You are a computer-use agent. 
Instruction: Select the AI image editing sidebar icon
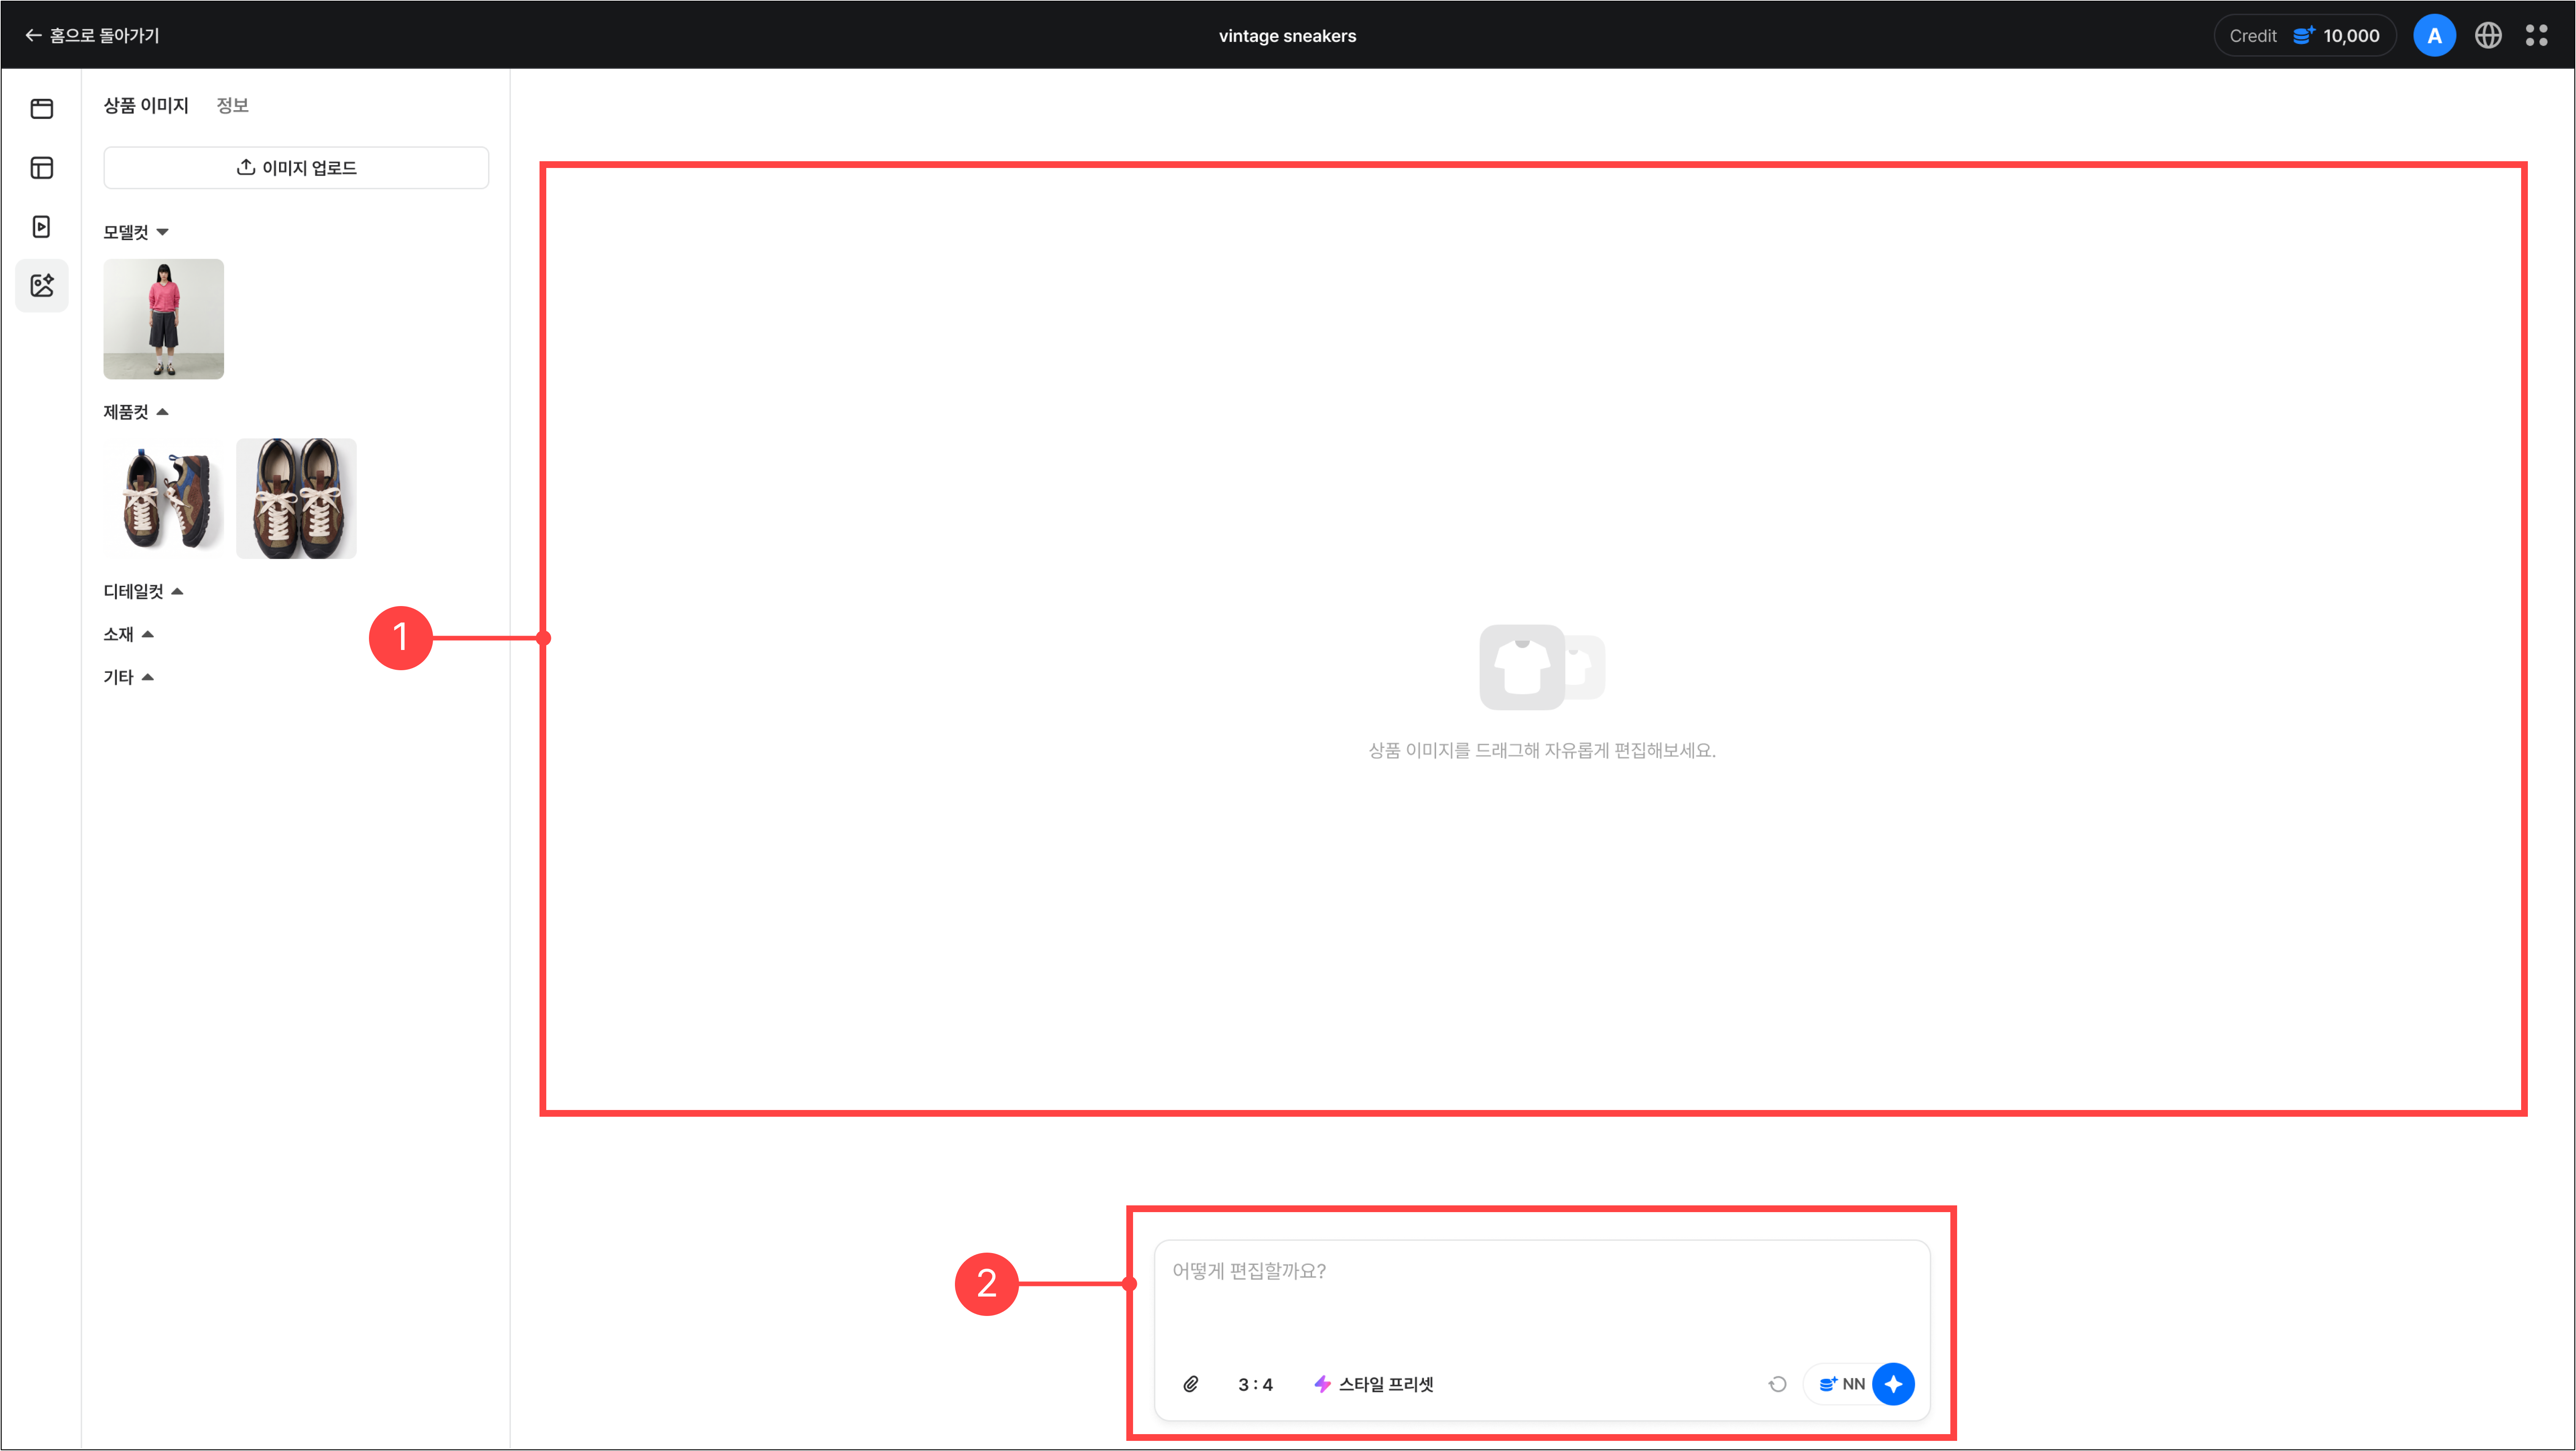coord(42,286)
